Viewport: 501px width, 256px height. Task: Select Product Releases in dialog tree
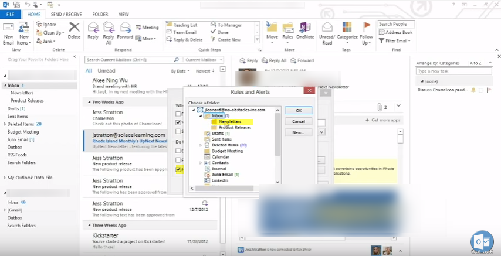point(235,127)
